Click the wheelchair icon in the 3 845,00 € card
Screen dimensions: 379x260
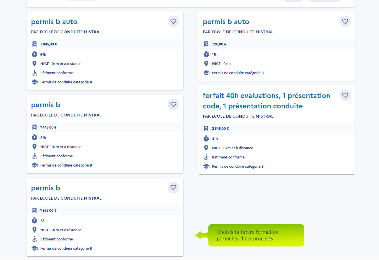pos(35,73)
